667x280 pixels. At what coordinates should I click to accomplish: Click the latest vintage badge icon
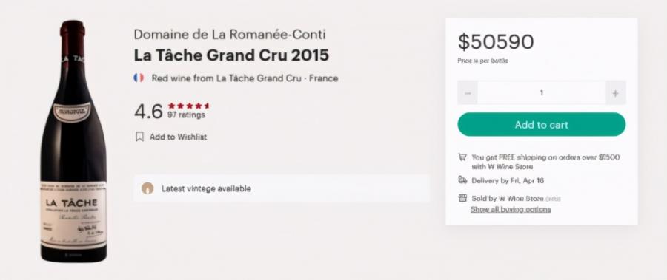(147, 188)
